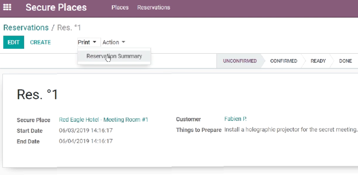This screenshot has width=358, height=175.
Task: Open Red Eagle Hotel - Meeting Room #1 link
Action: pyautogui.click(x=104, y=119)
